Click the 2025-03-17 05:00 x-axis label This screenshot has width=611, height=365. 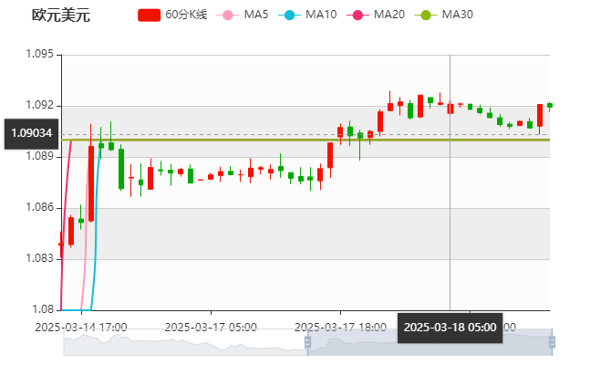[210, 326]
